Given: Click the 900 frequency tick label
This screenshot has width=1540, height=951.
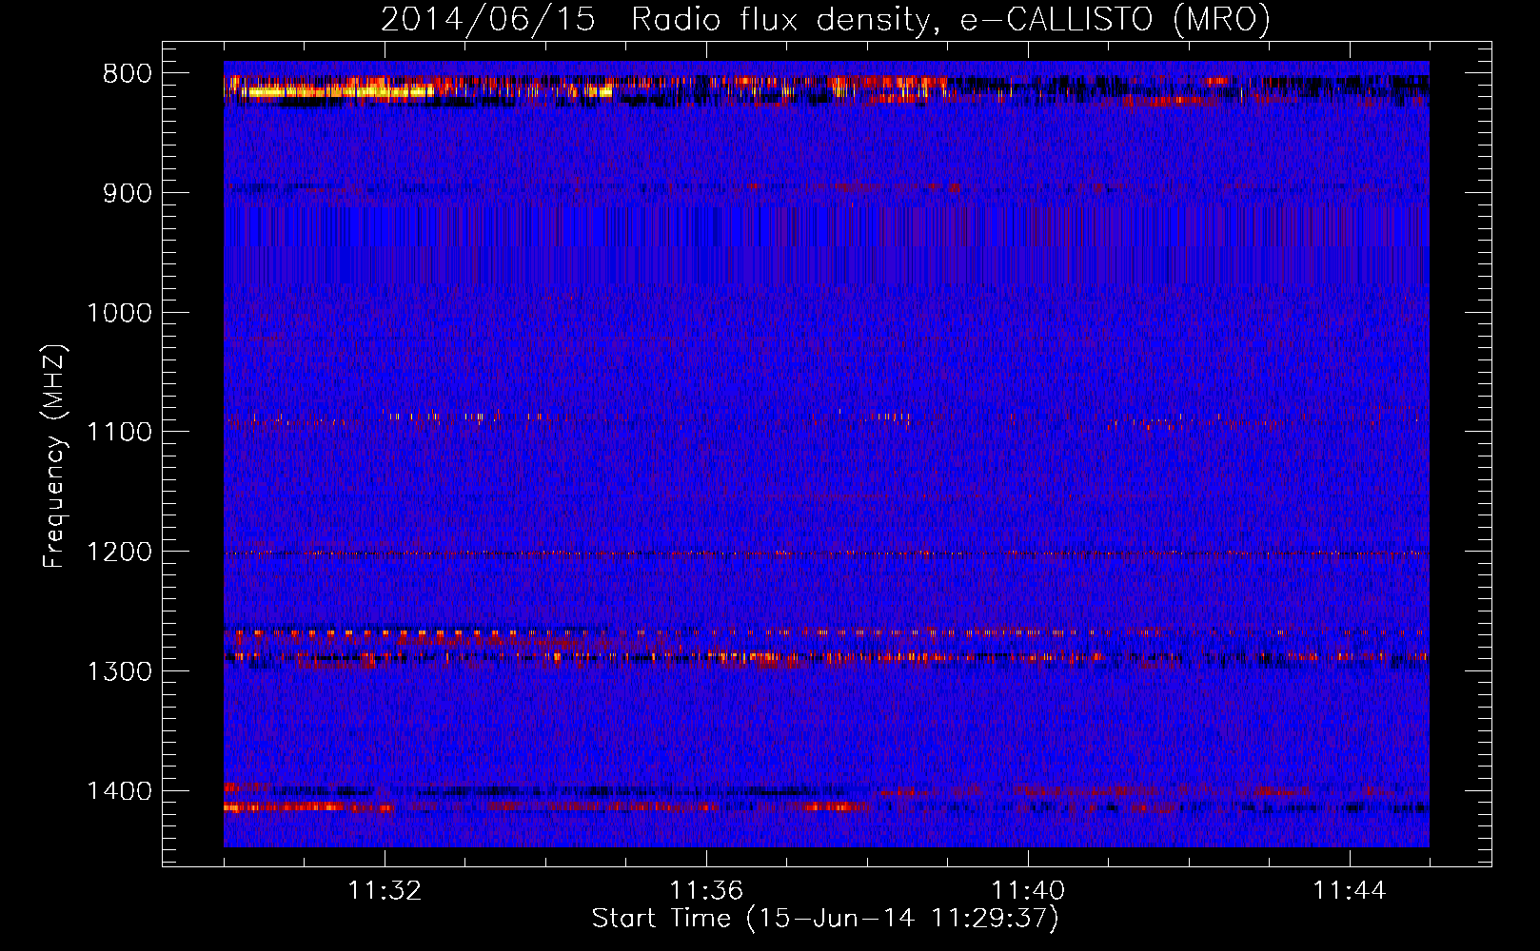Looking at the screenshot, I should (x=128, y=193).
